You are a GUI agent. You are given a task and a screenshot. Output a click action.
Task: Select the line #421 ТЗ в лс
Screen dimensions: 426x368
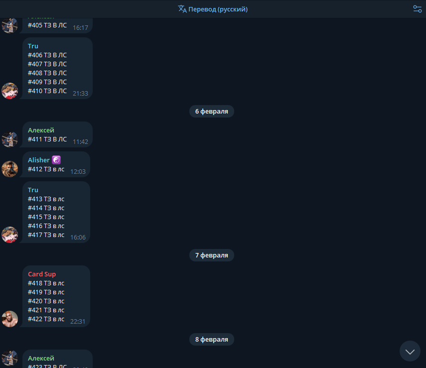46,310
